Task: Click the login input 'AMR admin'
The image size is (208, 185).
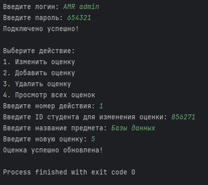Action: coord(81,7)
